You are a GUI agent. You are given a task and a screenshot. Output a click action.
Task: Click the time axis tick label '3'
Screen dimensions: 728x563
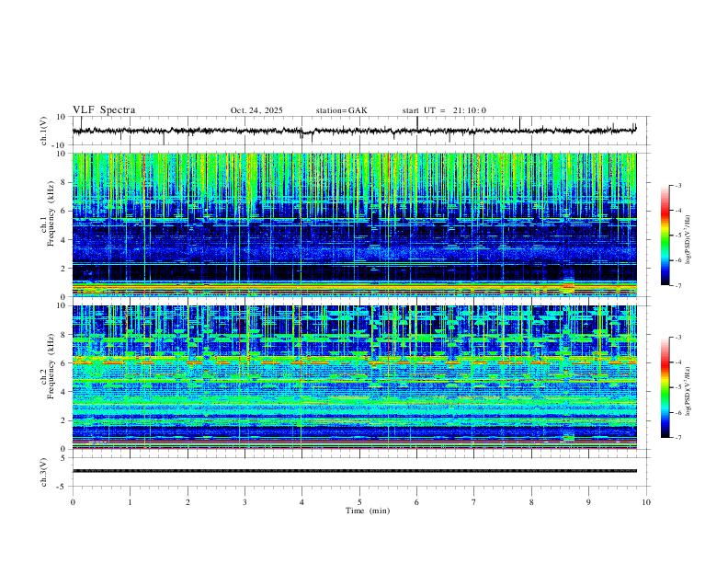pos(245,502)
